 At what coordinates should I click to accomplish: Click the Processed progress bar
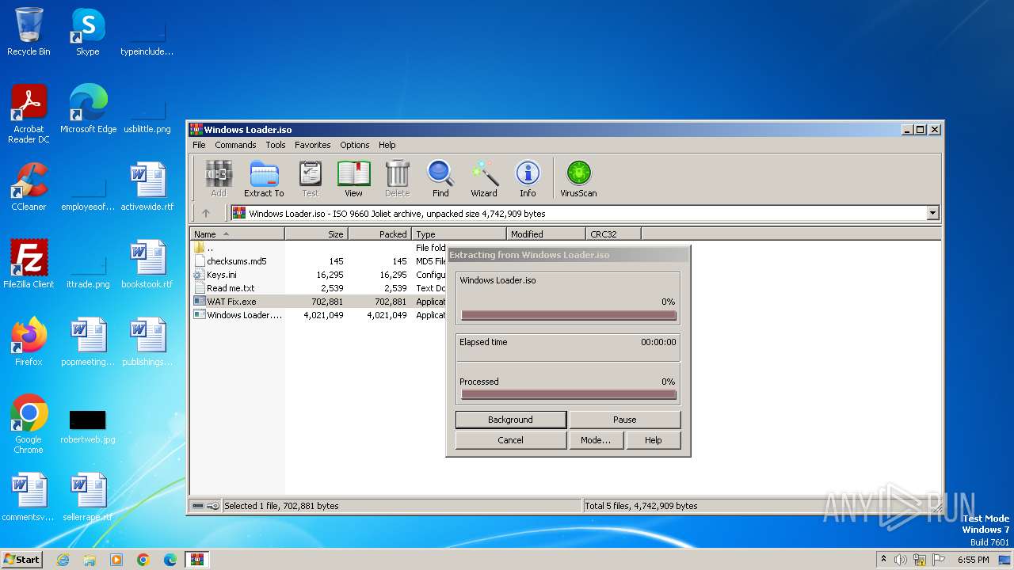pos(569,394)
